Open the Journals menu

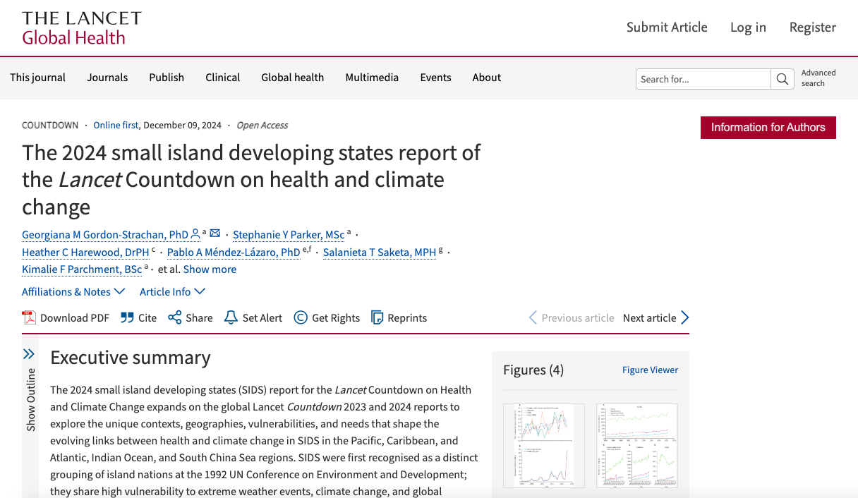click(x=107, y=78)
